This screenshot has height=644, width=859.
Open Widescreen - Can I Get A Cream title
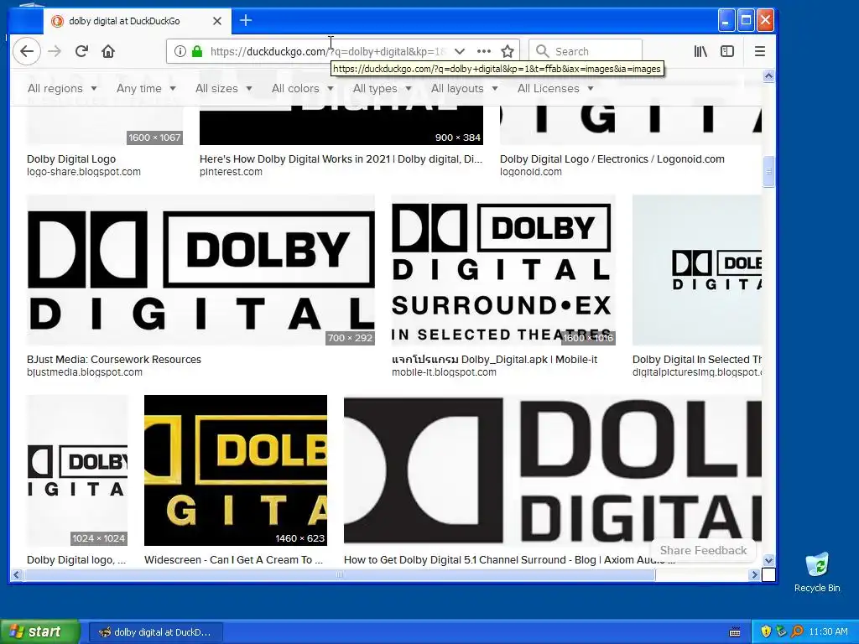coord(233,560)
